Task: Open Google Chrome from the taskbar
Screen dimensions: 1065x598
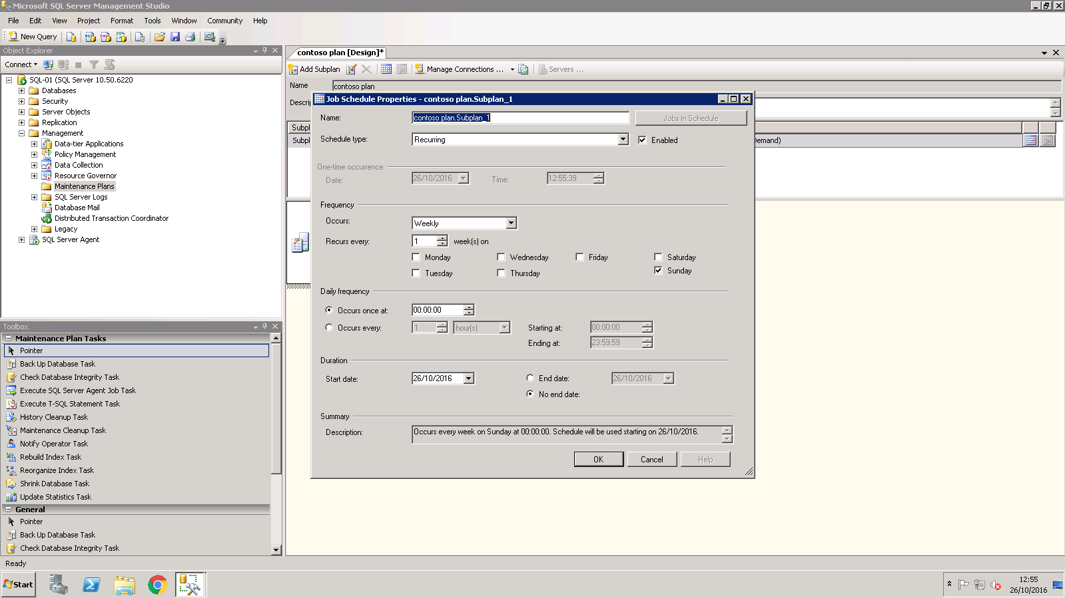Action: coord(157,585)
